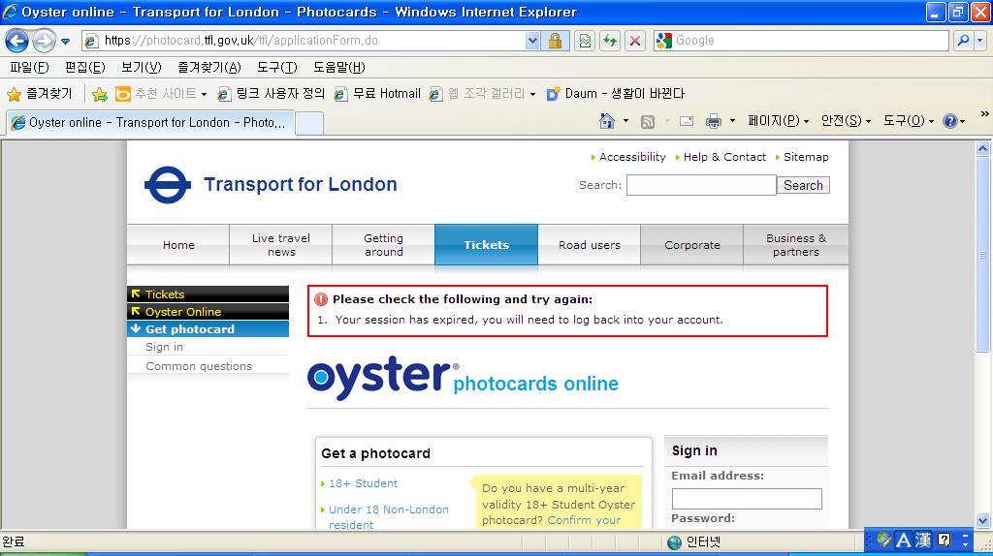
Task: Select the Tickets navigation tab
Action: 486,245
